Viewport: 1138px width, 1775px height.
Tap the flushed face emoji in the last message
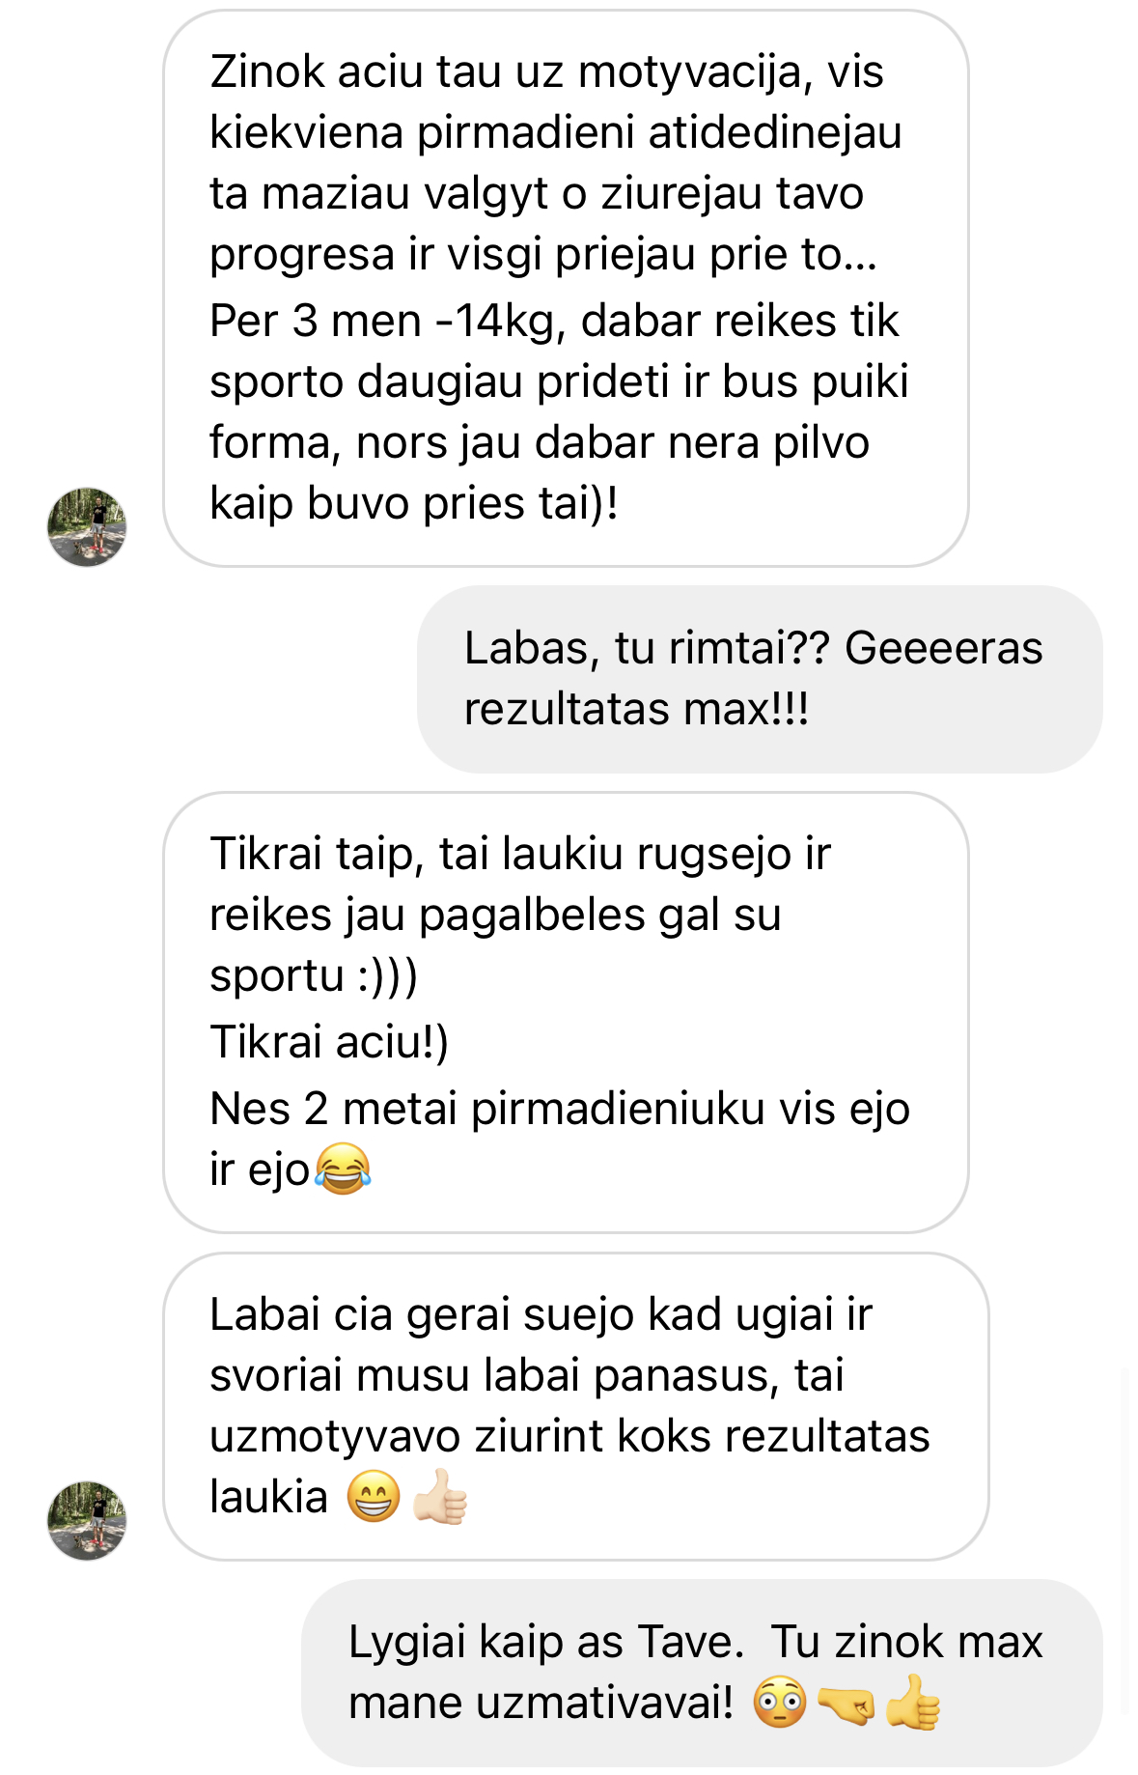(779, 1703)
